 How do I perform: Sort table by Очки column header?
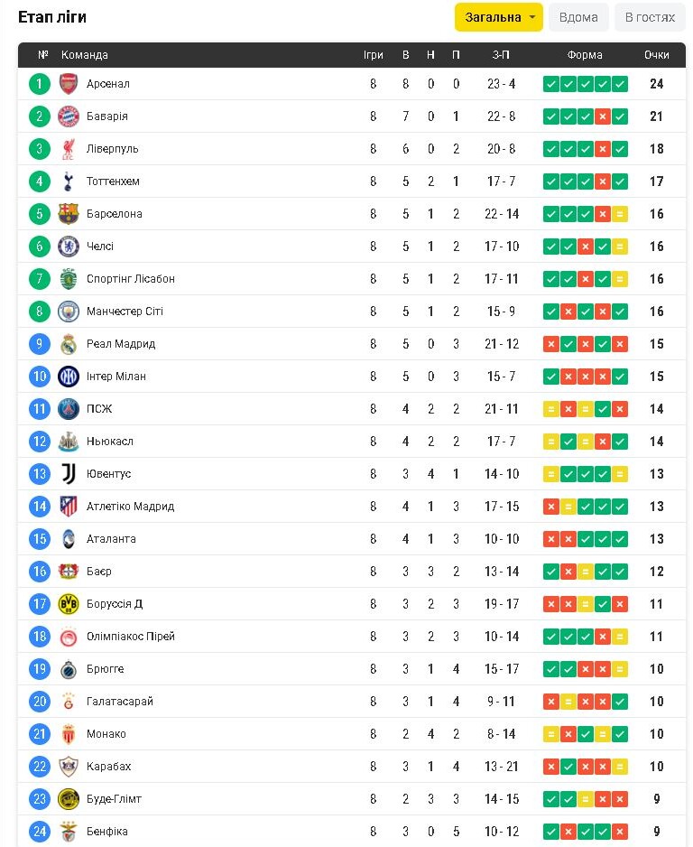[x=656, y=55]
